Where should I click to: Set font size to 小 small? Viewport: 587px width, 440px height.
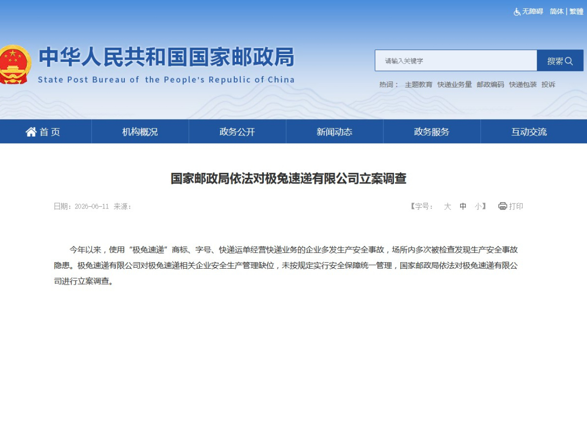click(x=478, y=206)
